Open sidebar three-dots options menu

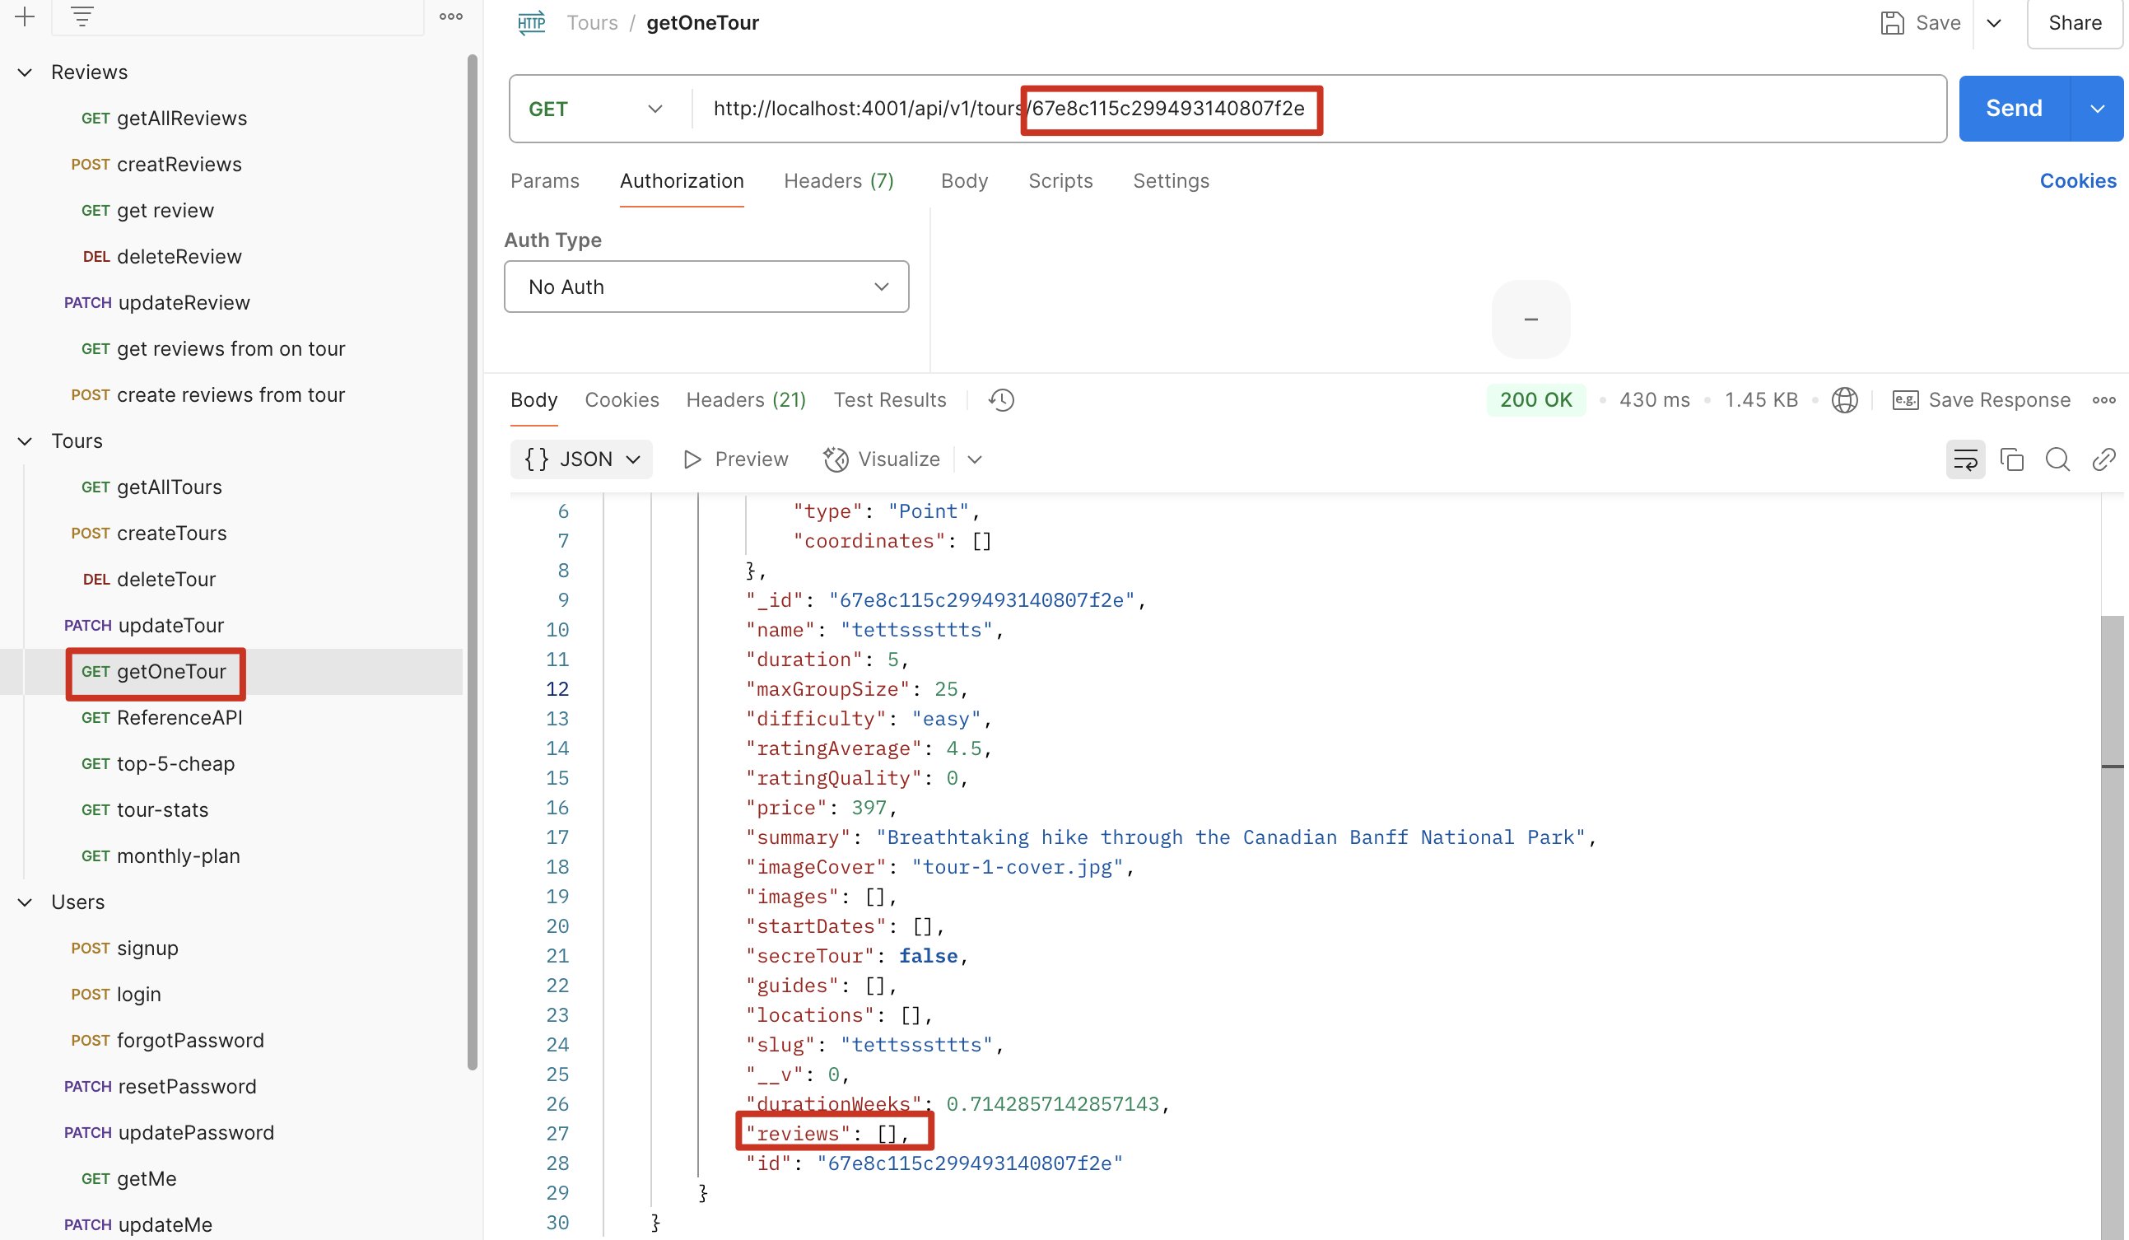[450, 16]
